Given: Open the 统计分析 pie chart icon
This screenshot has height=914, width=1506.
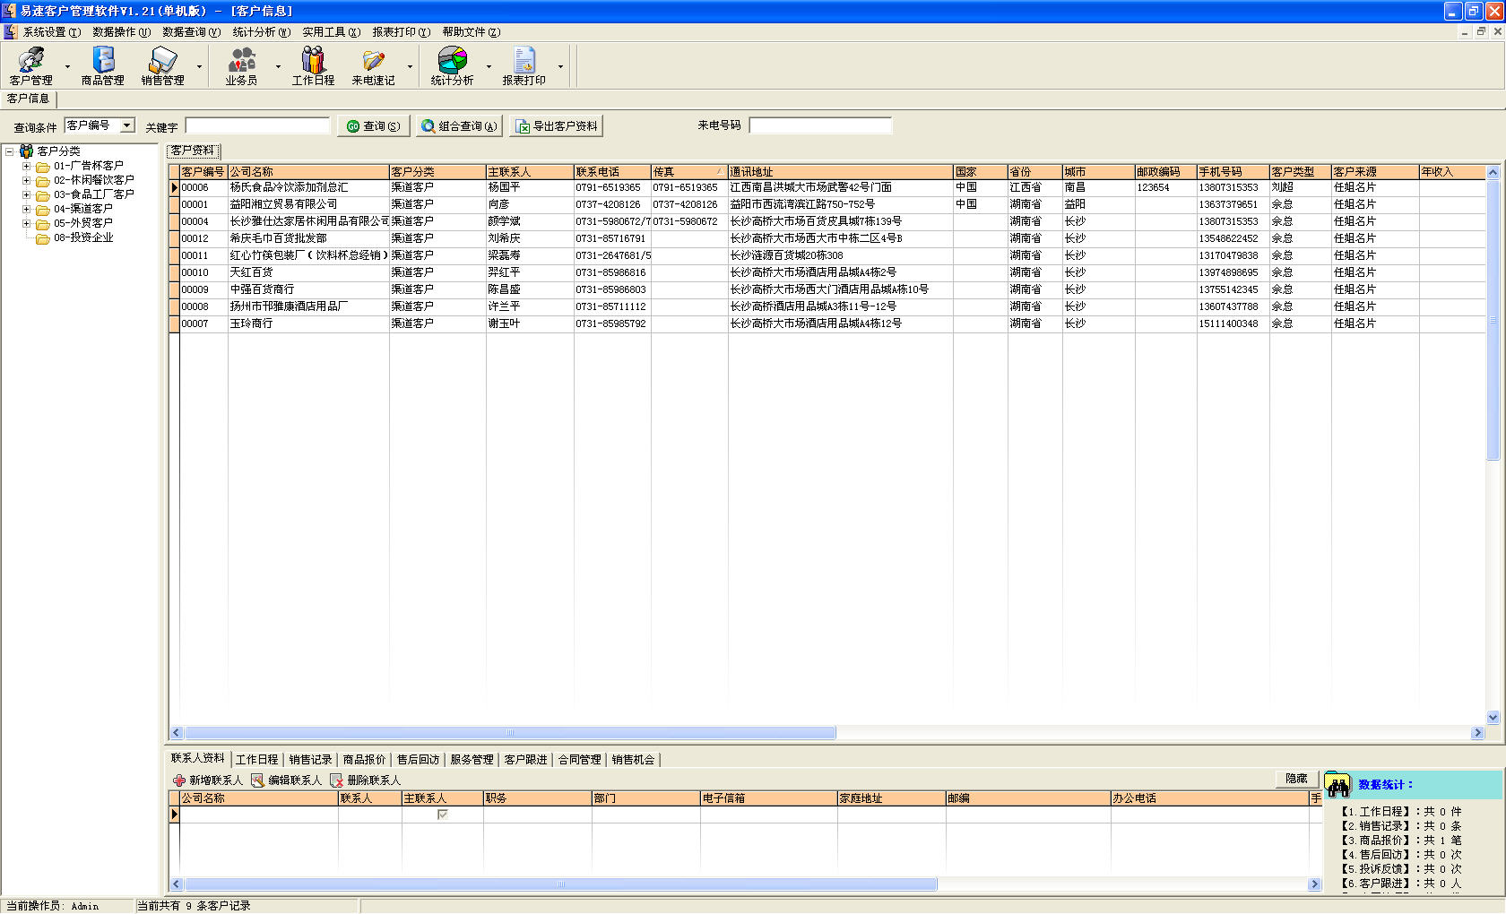Looking at the screenshot, I should pyautogui.click(x=453, y=60).
